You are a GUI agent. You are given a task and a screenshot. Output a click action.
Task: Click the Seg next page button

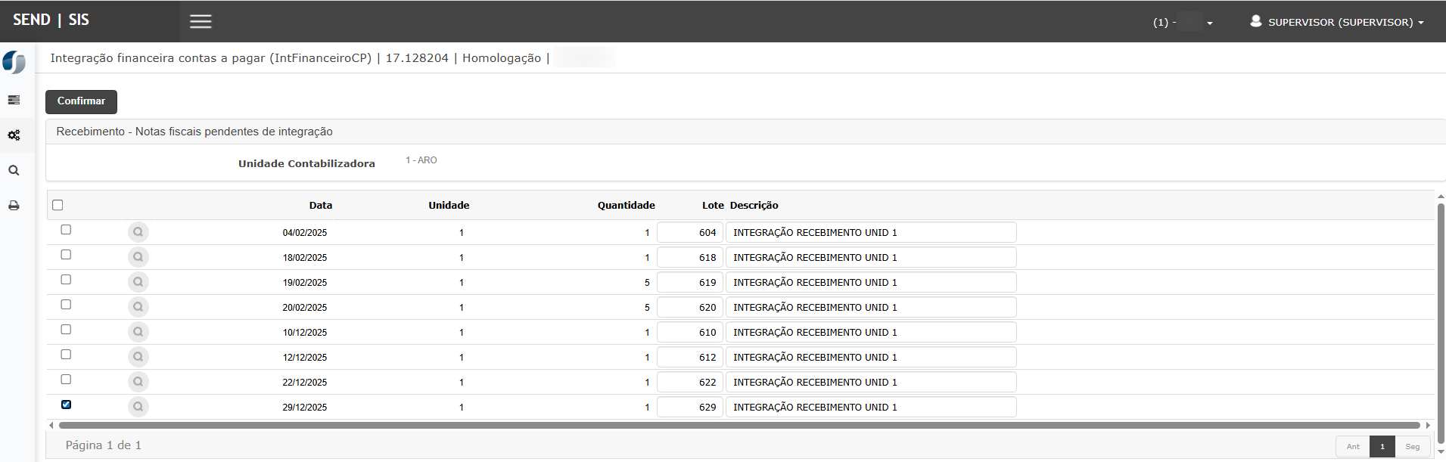coord(1412,446)
